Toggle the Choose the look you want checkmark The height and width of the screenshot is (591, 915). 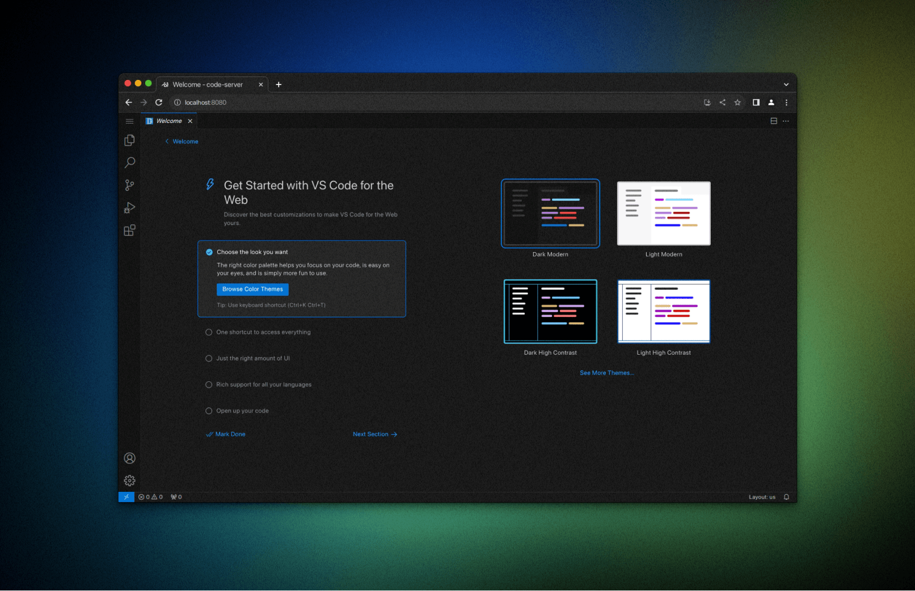coord(209,252)
